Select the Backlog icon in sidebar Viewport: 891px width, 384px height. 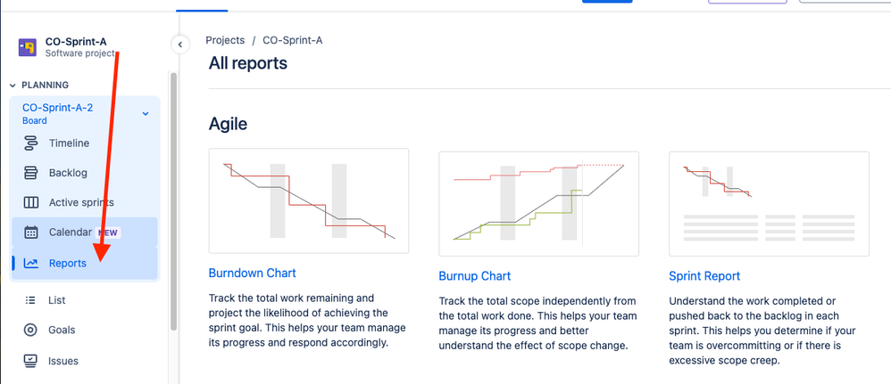pos(30,173)
